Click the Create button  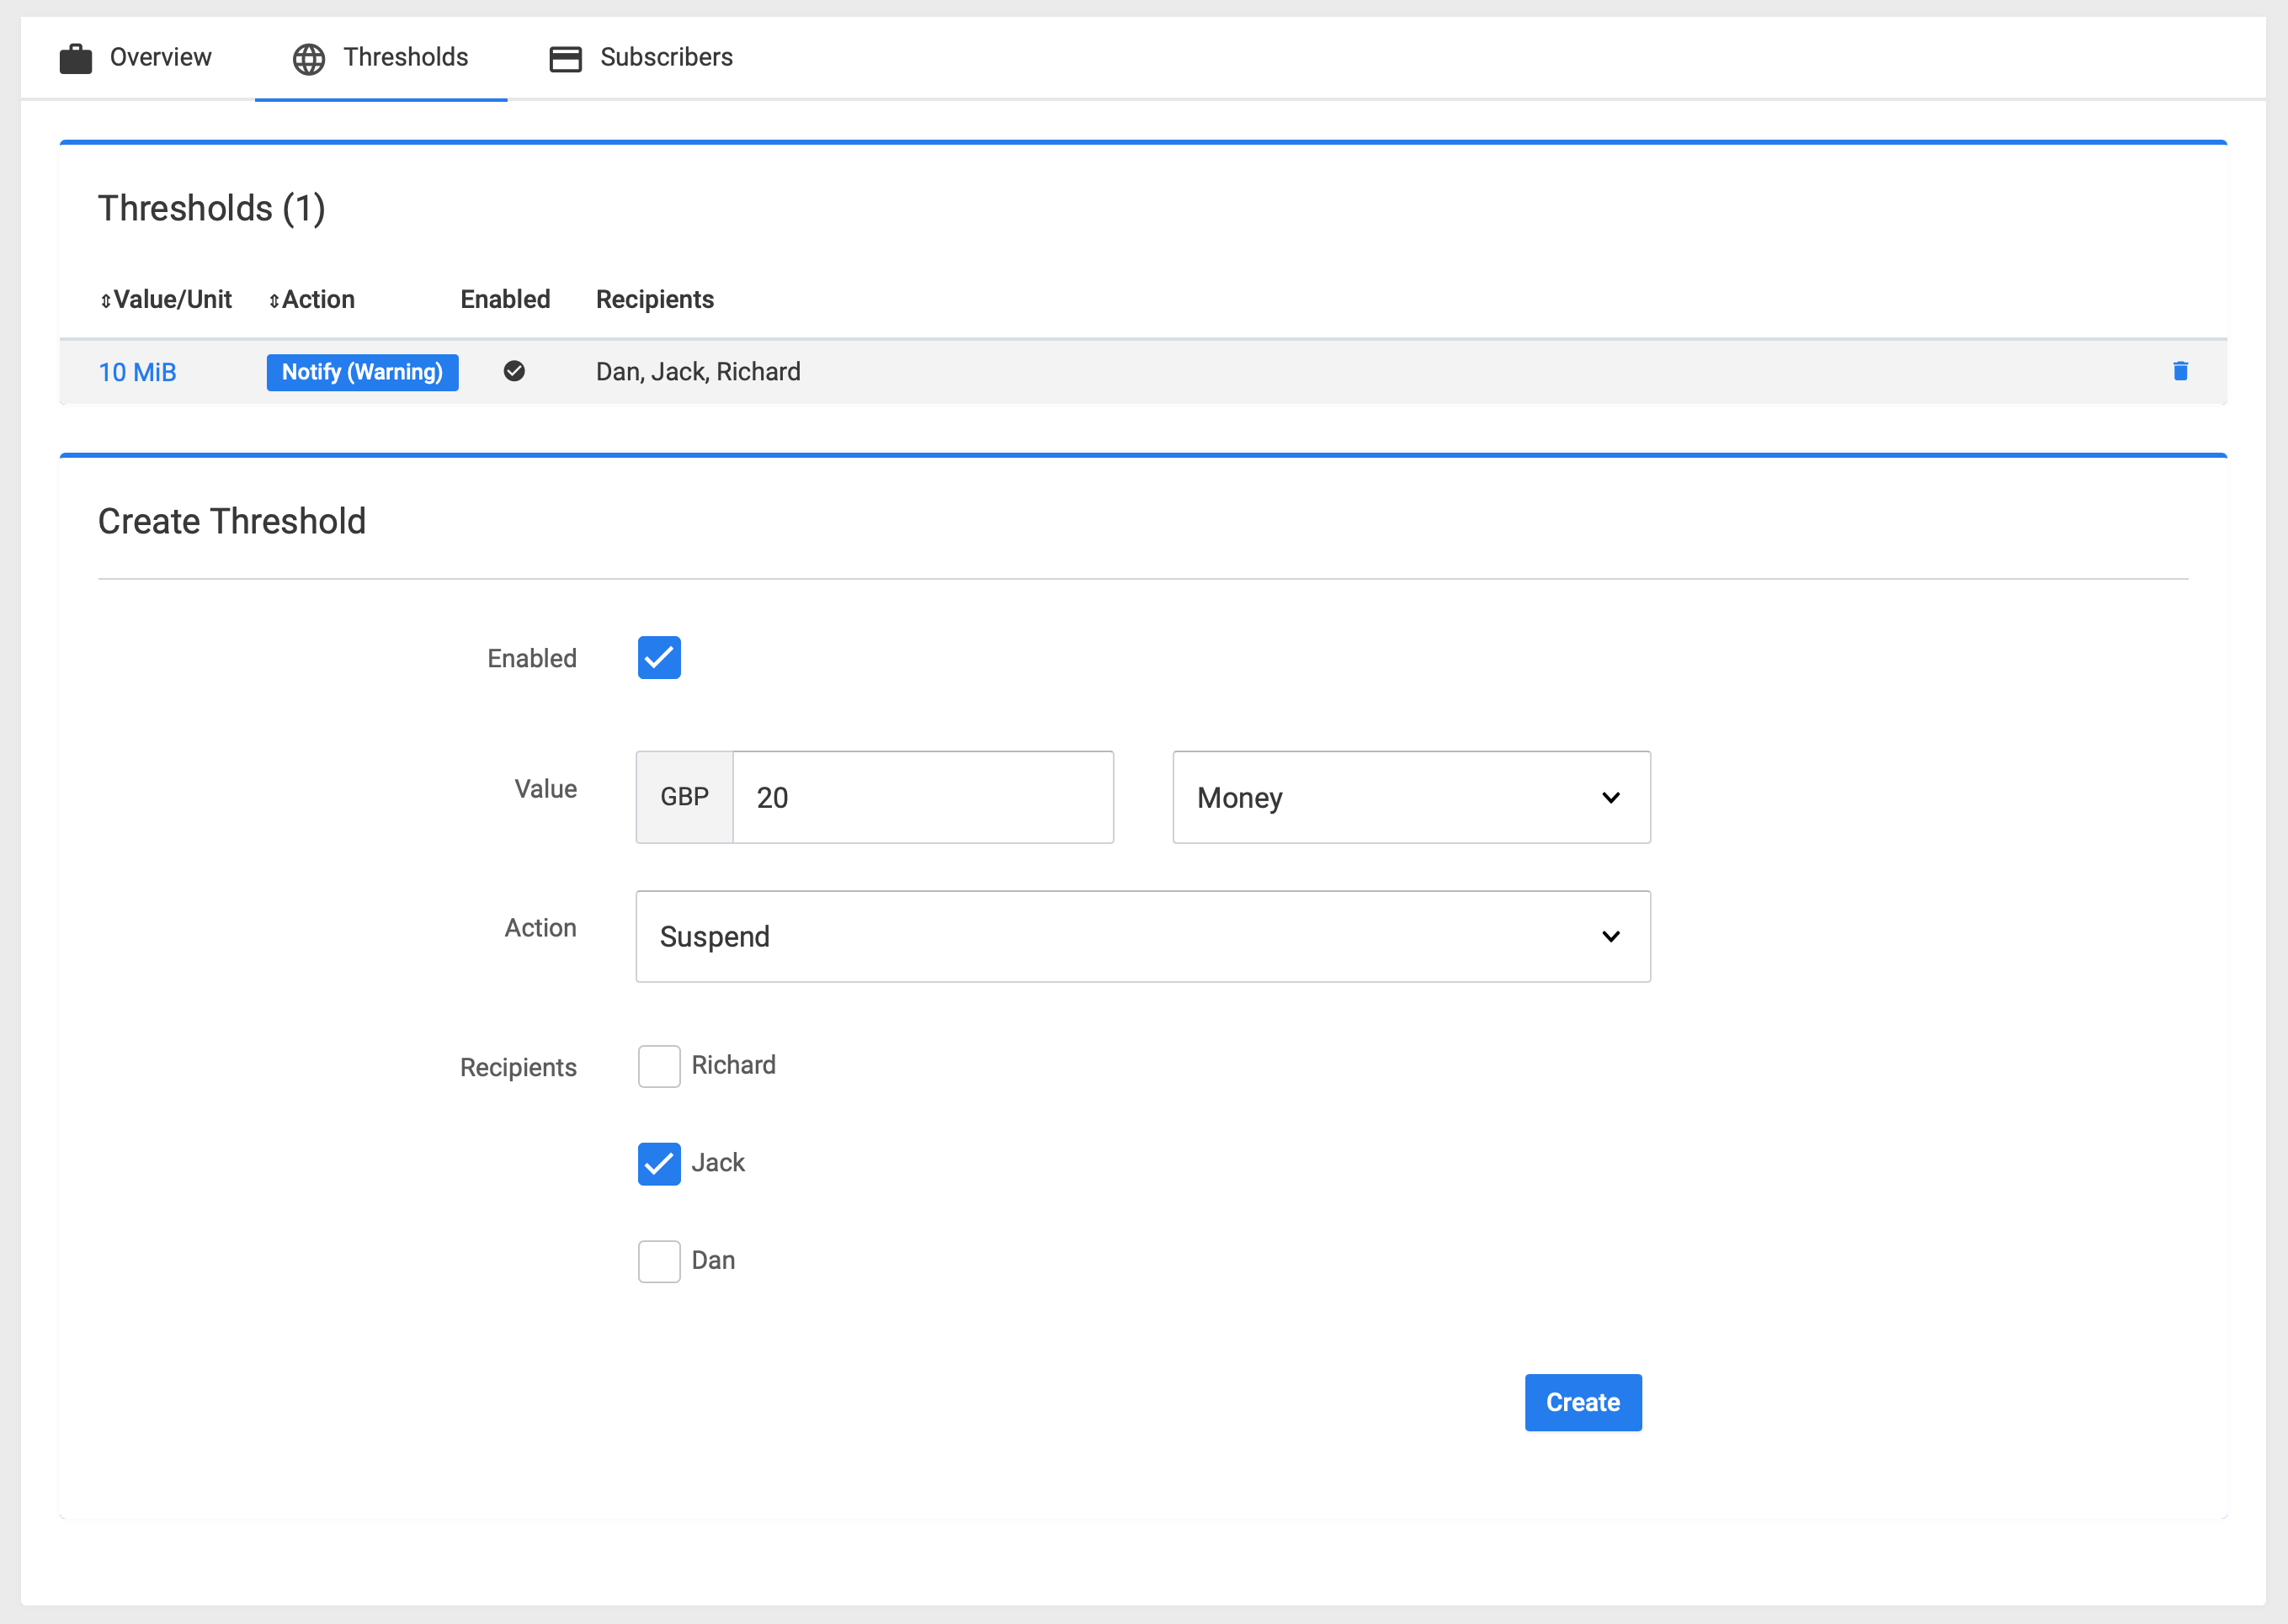[1583, 1402]
